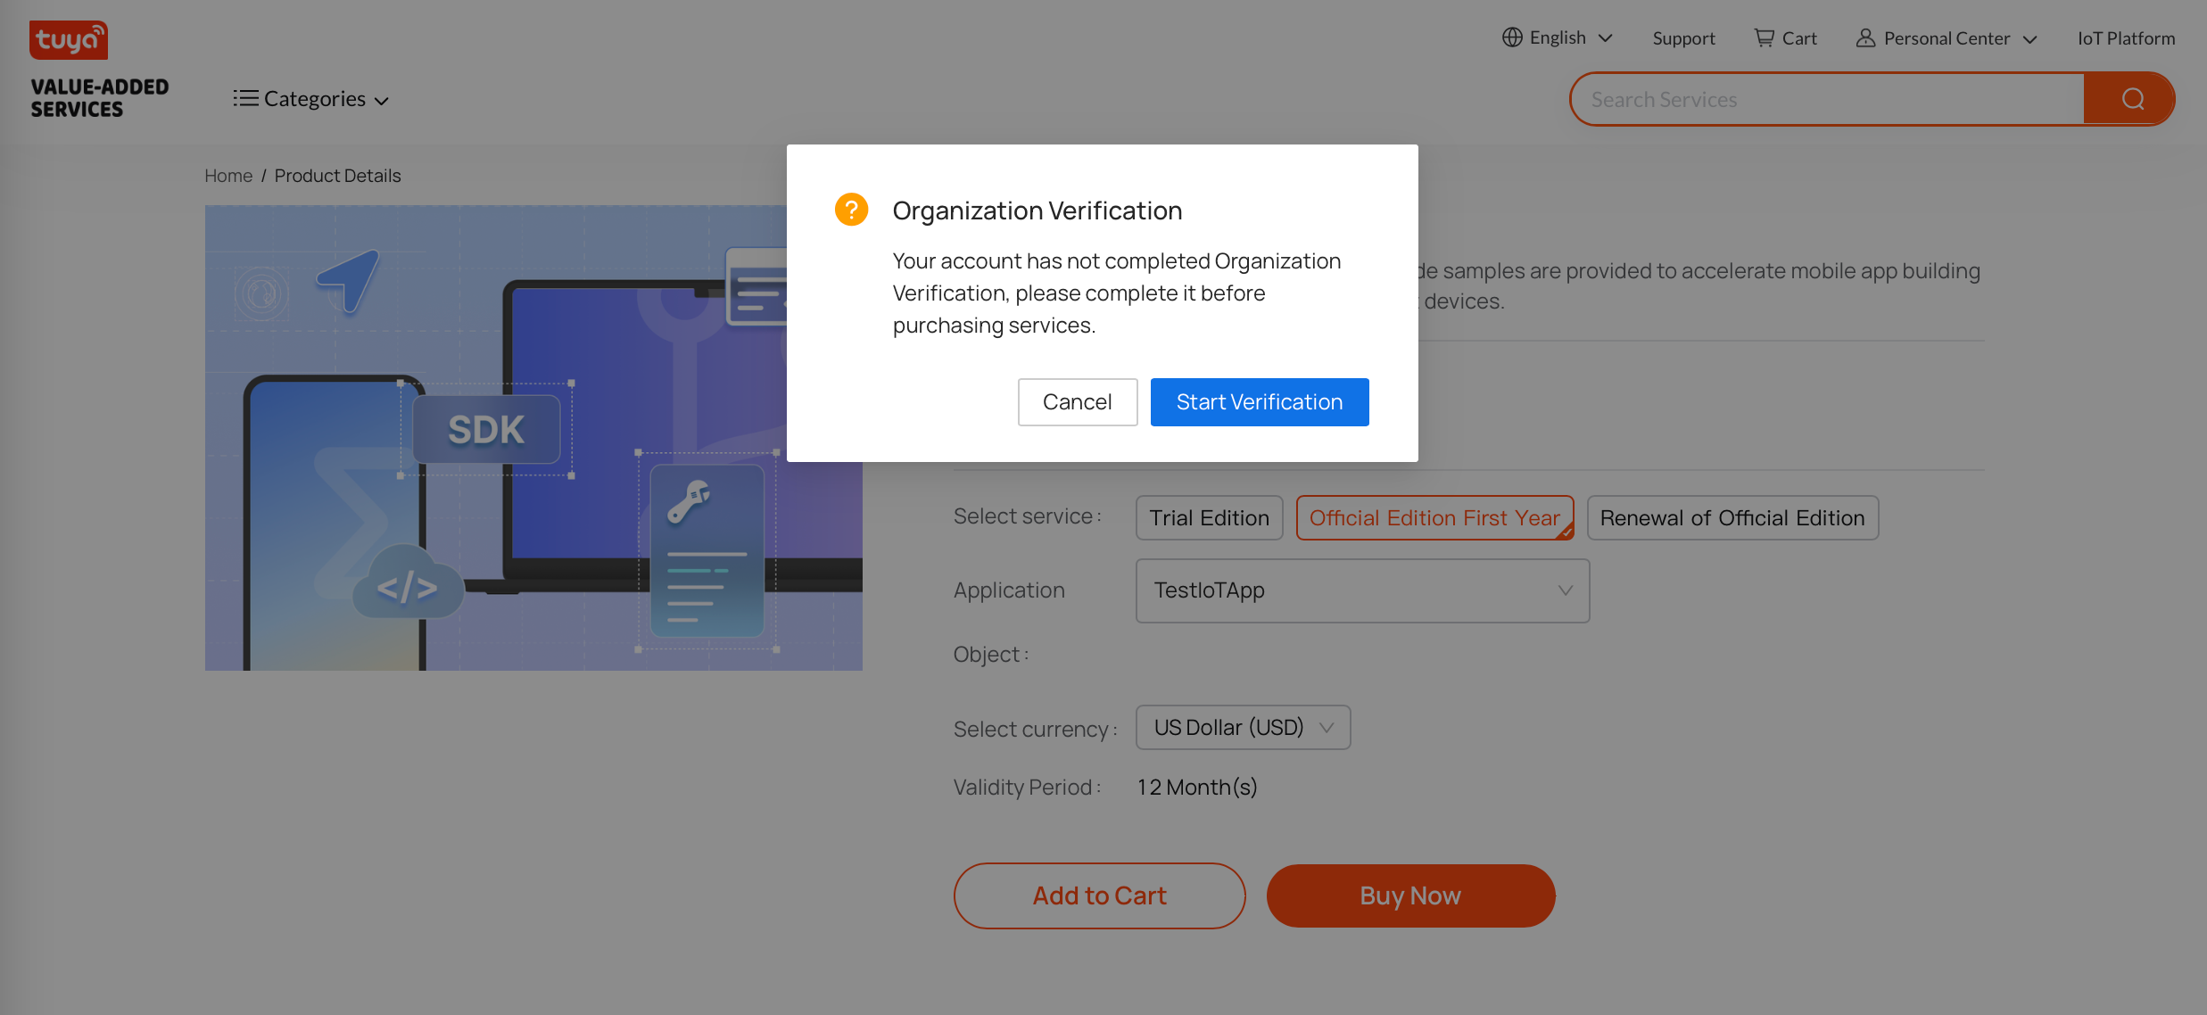Go to IoT Platform
The image size is (2207, 1015).
2126,37
